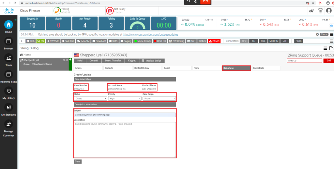The image size is (334, 169).
Task: Open Manage Customer in the sidebar
Action: coord(8,124)
